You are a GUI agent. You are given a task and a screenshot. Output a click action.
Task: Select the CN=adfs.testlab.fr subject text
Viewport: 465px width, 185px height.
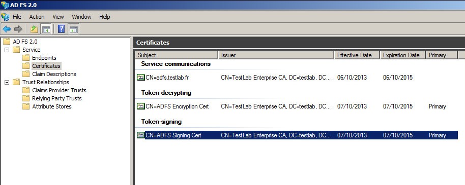(167, 78)
